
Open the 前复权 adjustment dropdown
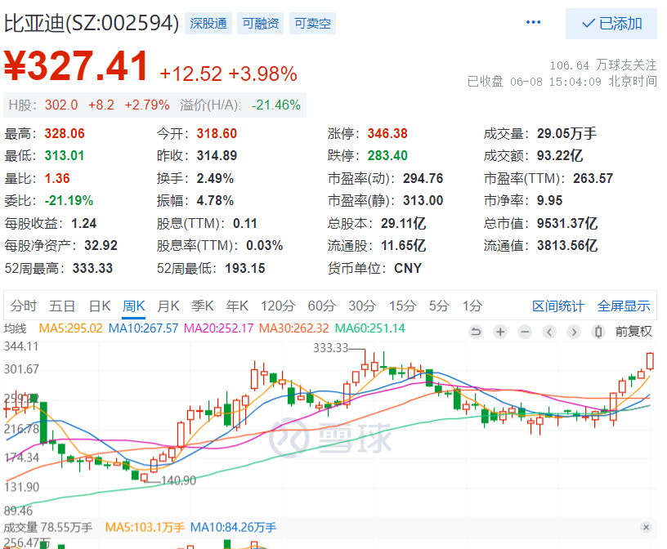pyautogui.click(x=634, y=332)
